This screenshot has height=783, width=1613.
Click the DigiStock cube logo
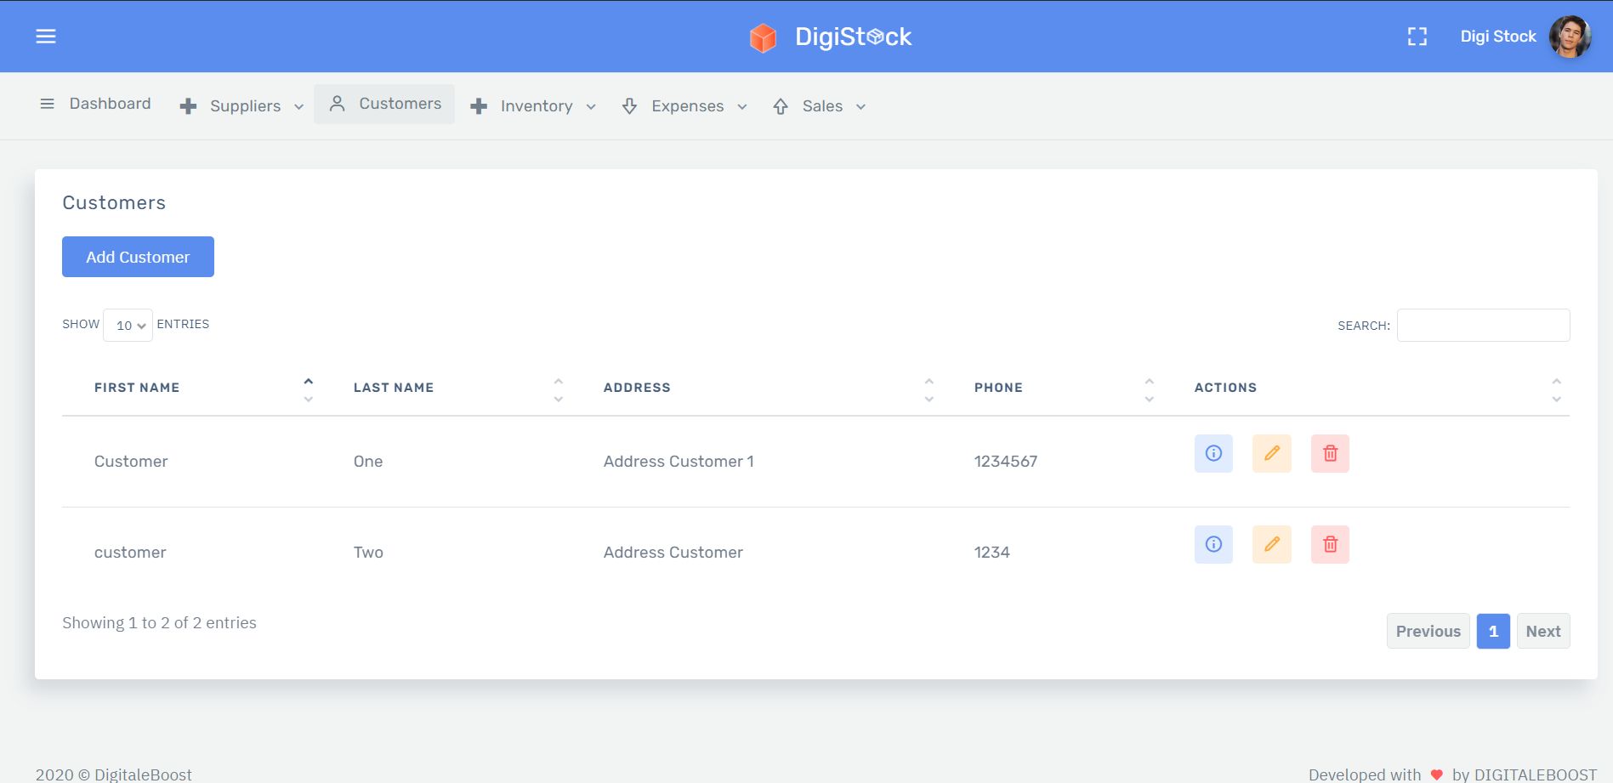point(763,37)
